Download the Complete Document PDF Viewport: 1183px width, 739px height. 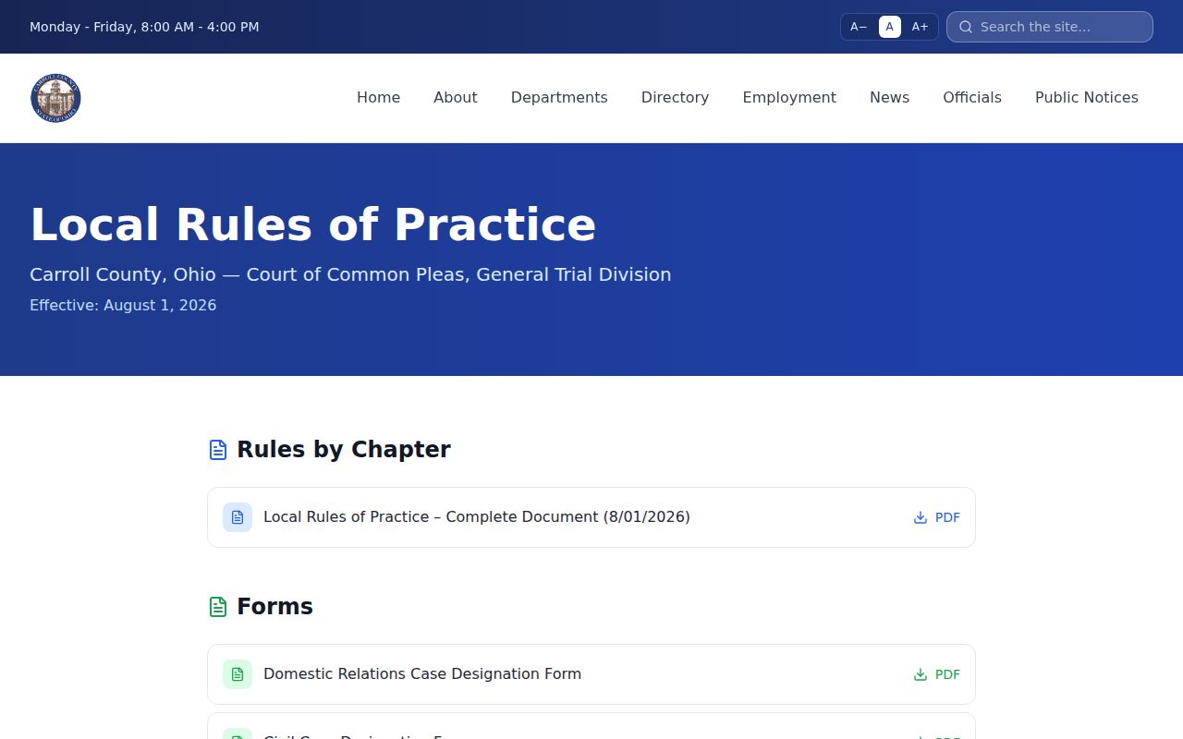[937, 517]
